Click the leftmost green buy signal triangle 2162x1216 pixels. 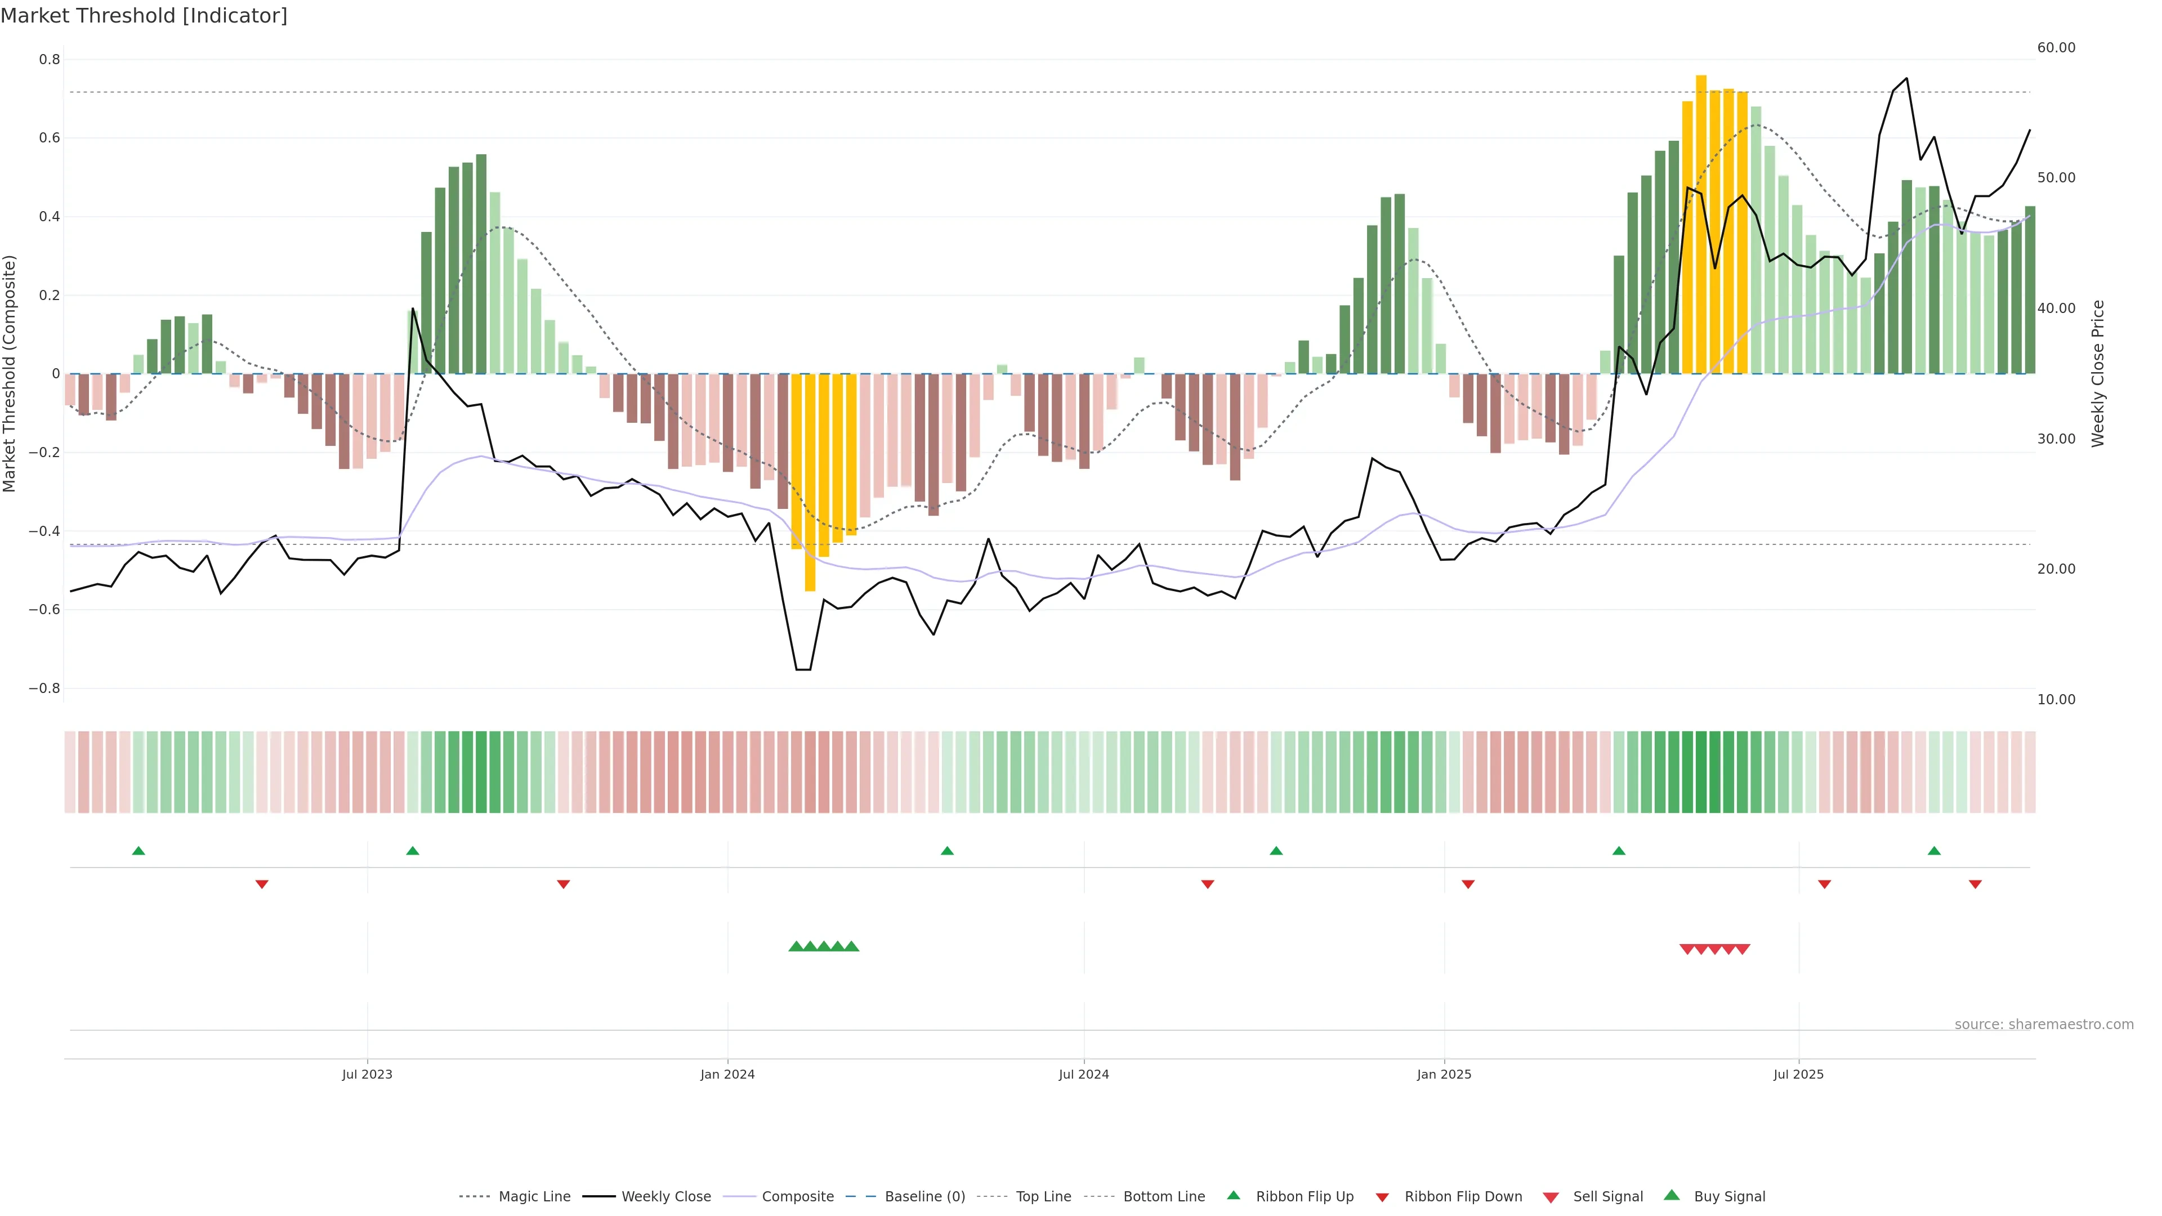coord(796,946)
